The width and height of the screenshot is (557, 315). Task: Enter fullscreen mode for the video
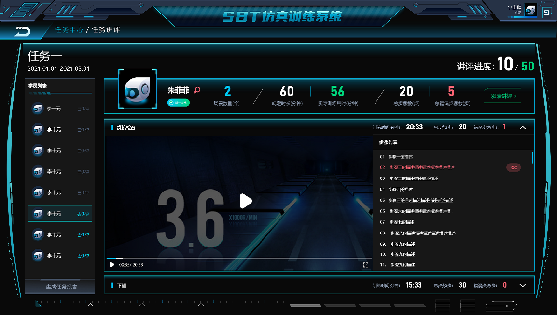click(365, 265)
